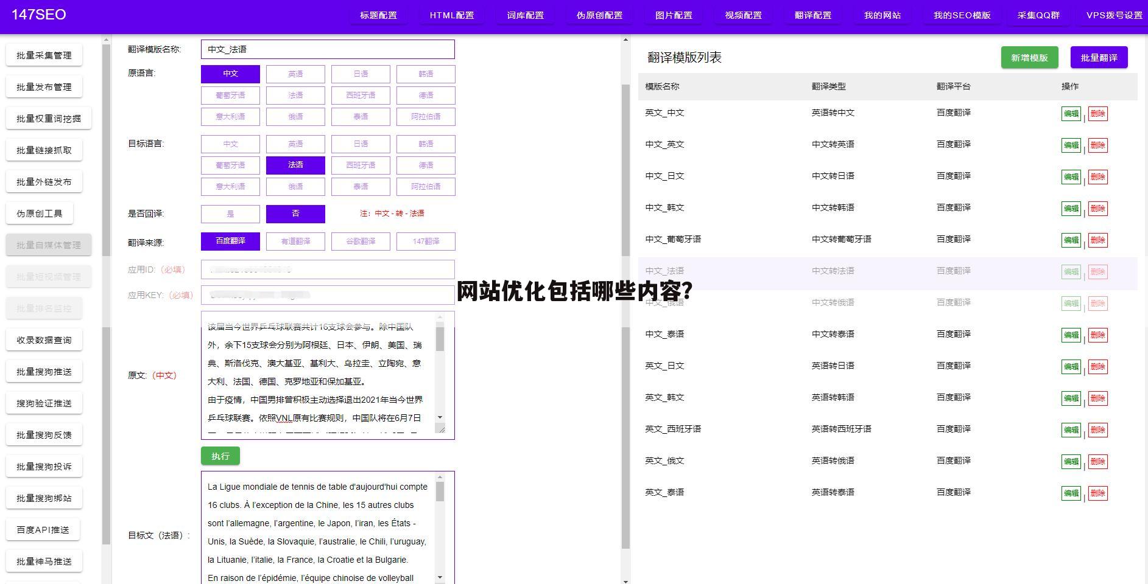Open 百度API推送 in sidebar

43,530
